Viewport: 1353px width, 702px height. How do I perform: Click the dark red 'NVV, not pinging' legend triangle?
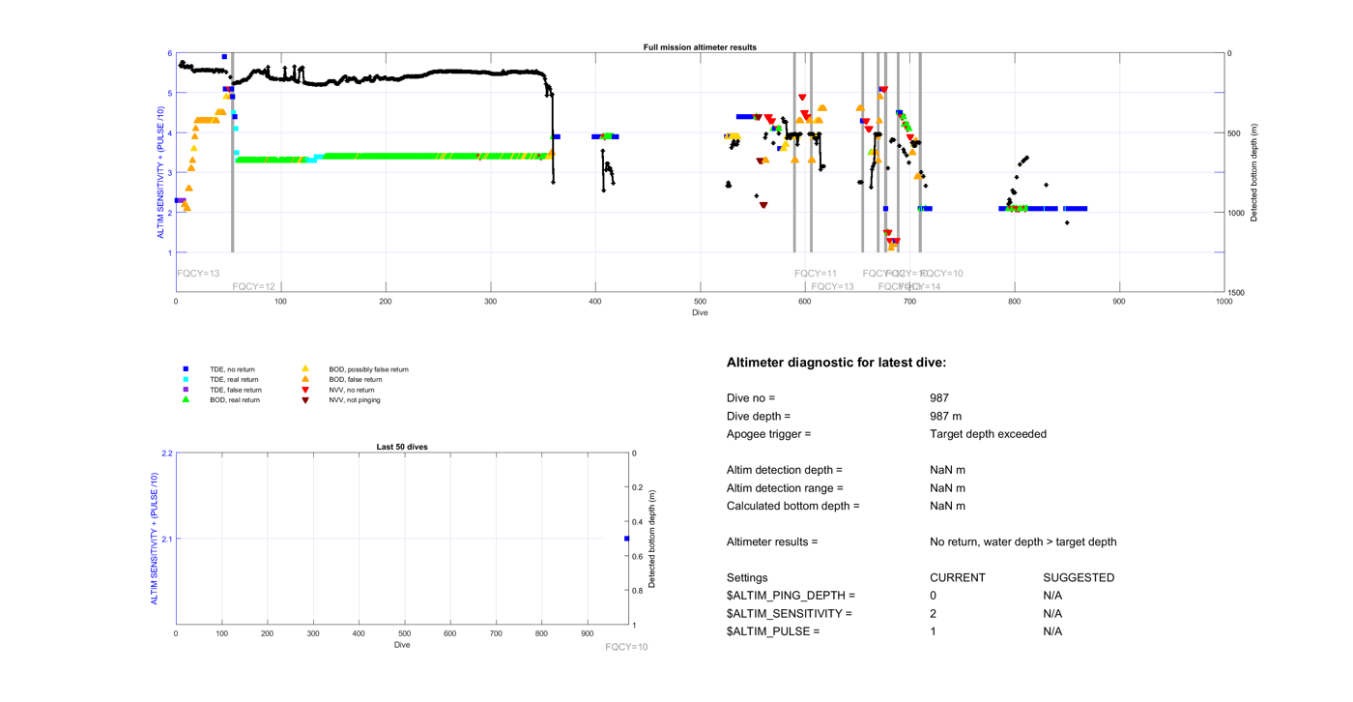(305, 399)
